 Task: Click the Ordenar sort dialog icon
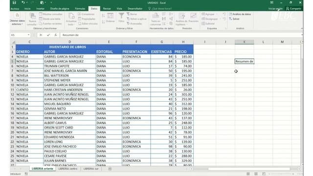pyautogui.click(x=110, y=18)
